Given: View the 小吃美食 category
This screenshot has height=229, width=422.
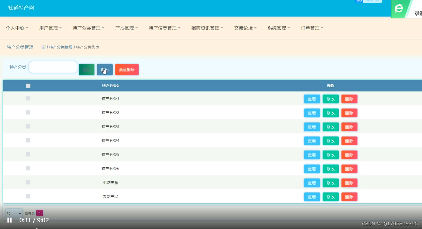Looking at the screenshot, I should click(312, 183).
